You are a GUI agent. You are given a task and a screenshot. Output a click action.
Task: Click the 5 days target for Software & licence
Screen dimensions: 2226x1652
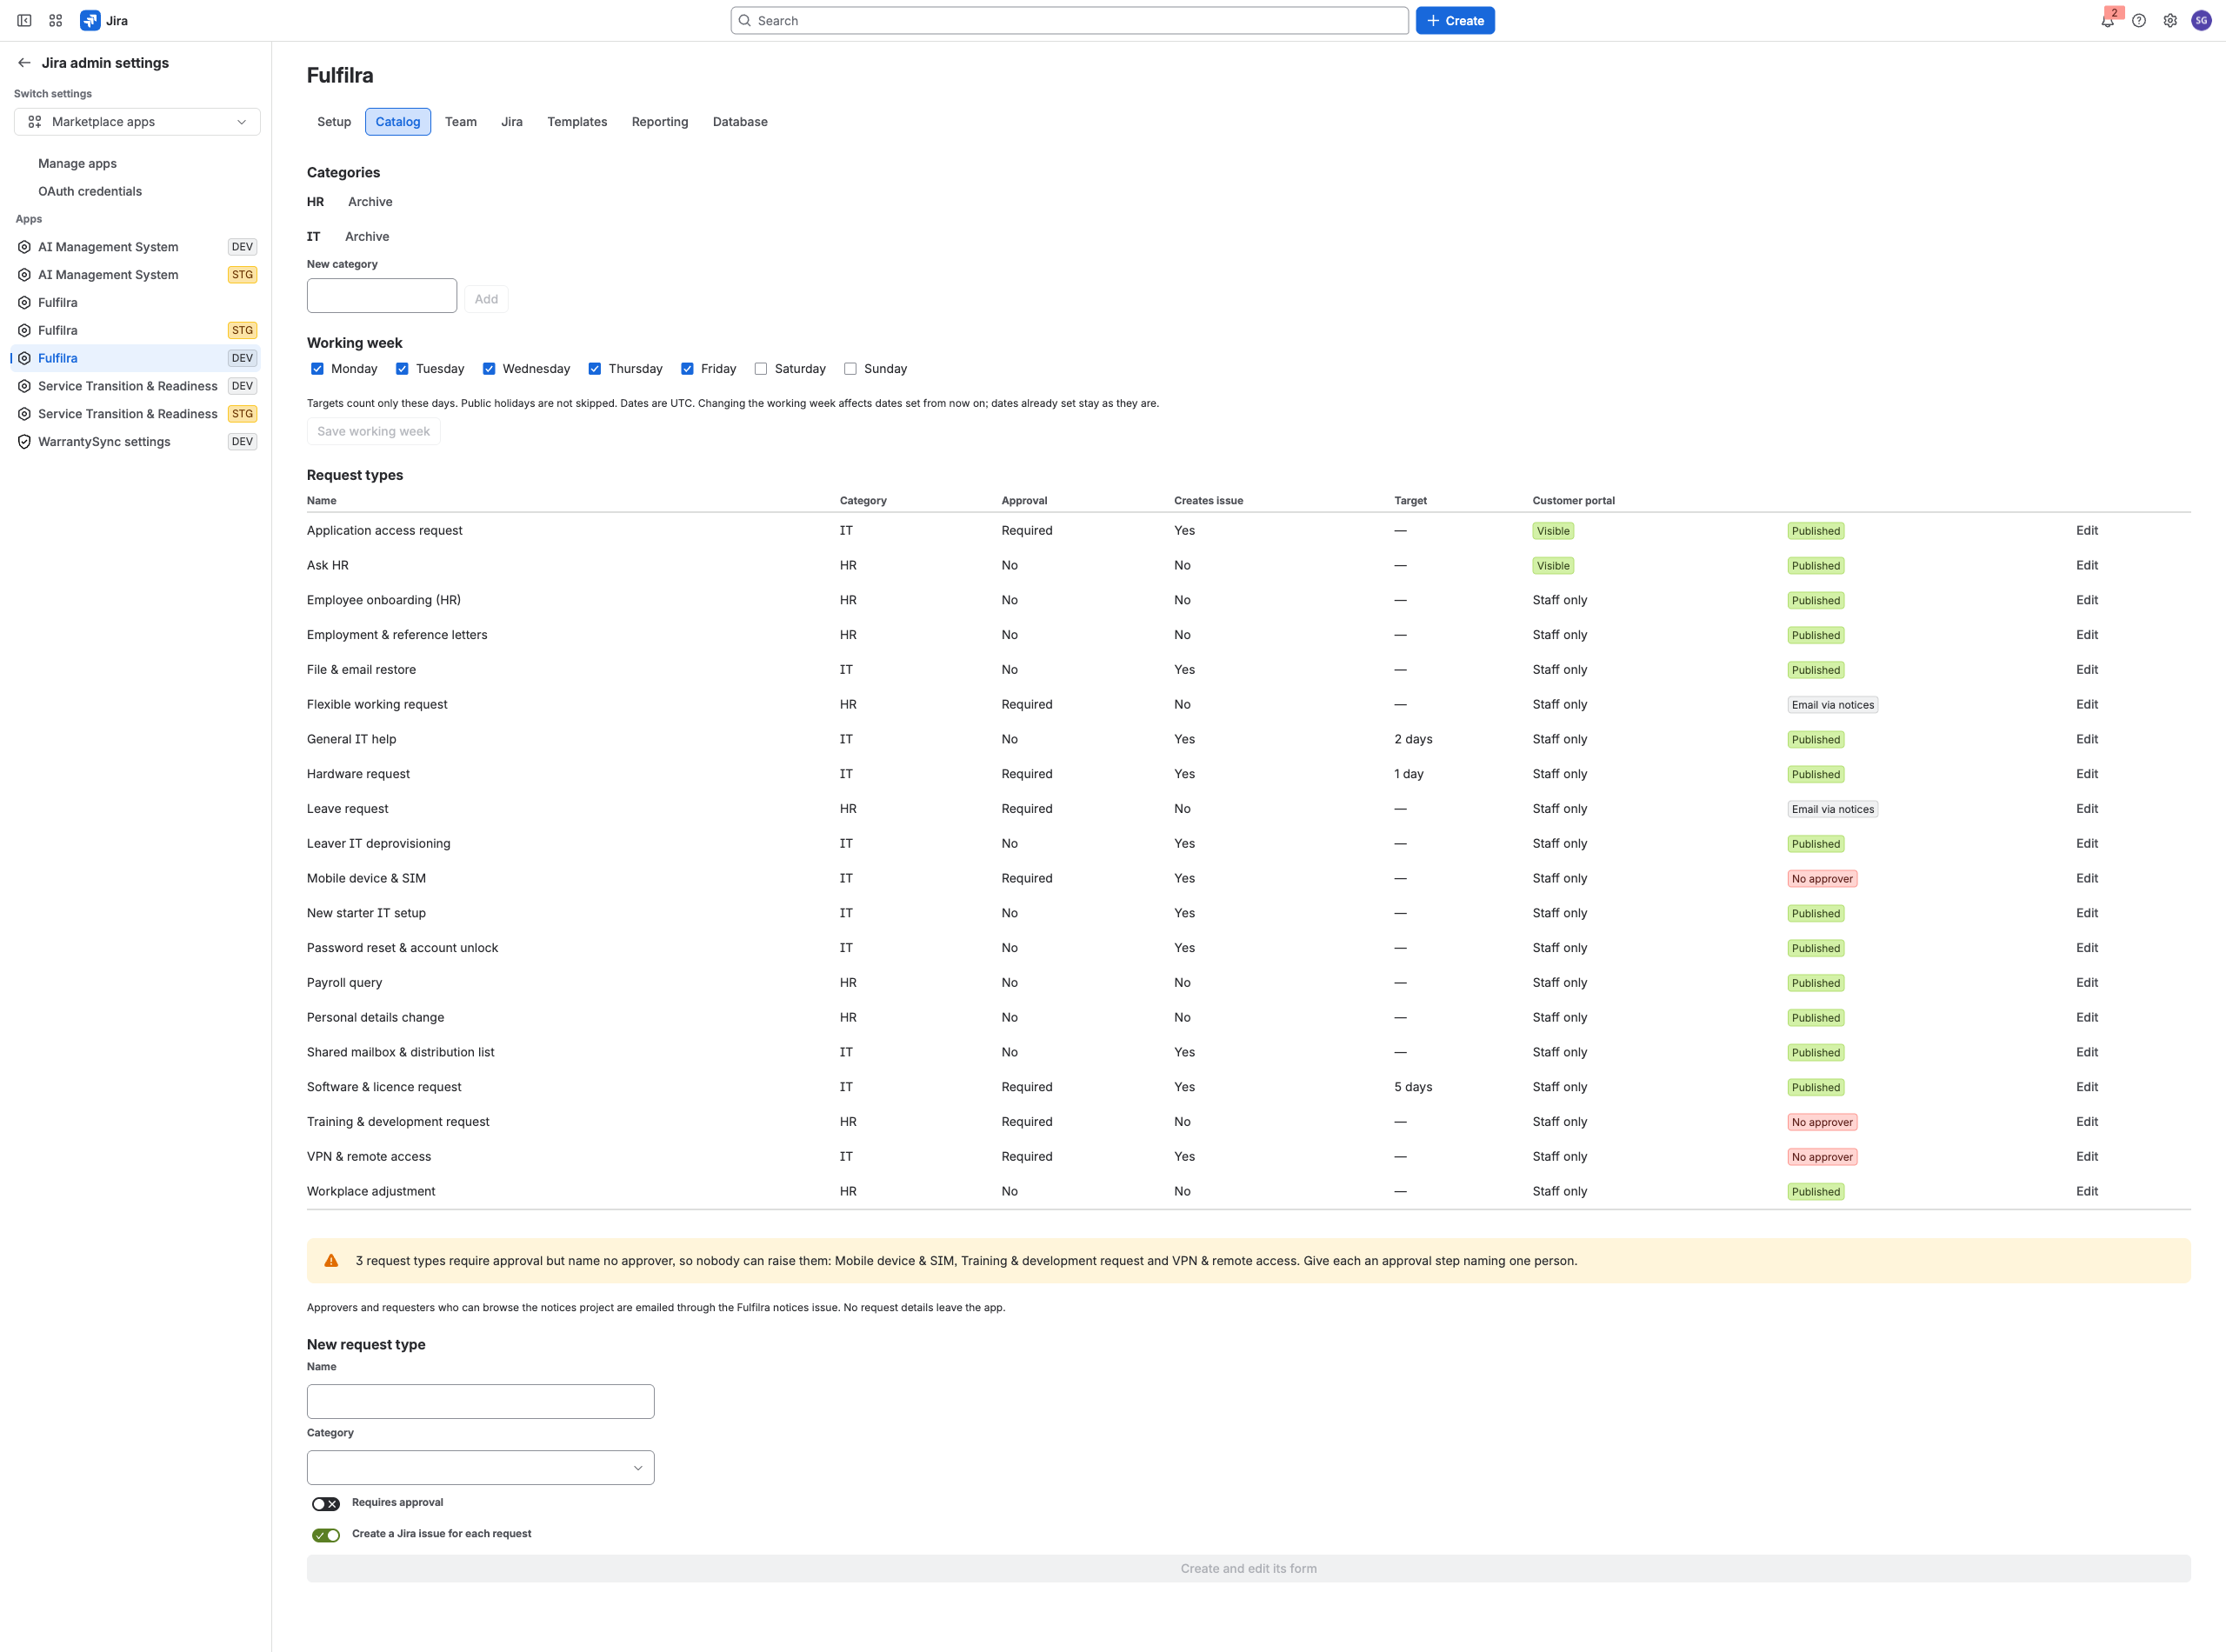(x=1413, y=1087)
